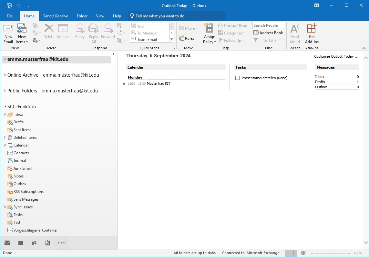Viewport: 369px width, 257px height.
Task: Check the Präsentation erstellen task checkbox
Action: pyautogui.click(x=238, y=78)
